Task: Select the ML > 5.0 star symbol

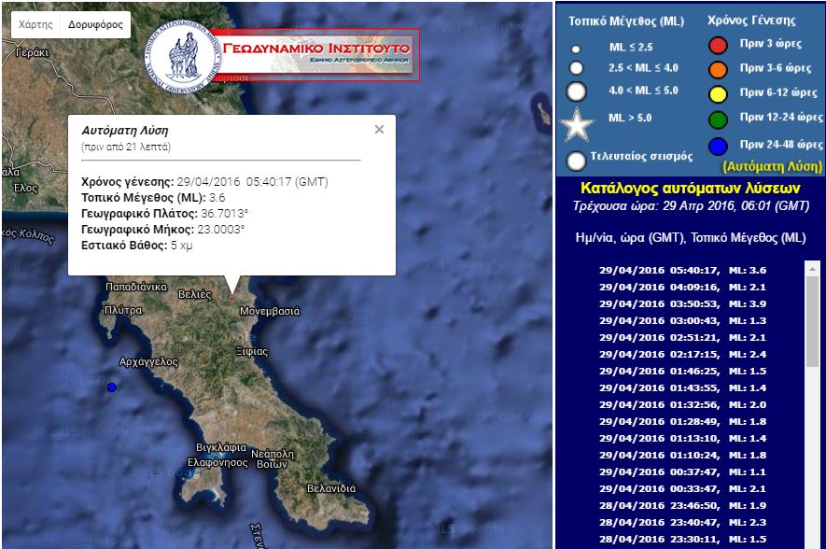Action: point(575,122)
